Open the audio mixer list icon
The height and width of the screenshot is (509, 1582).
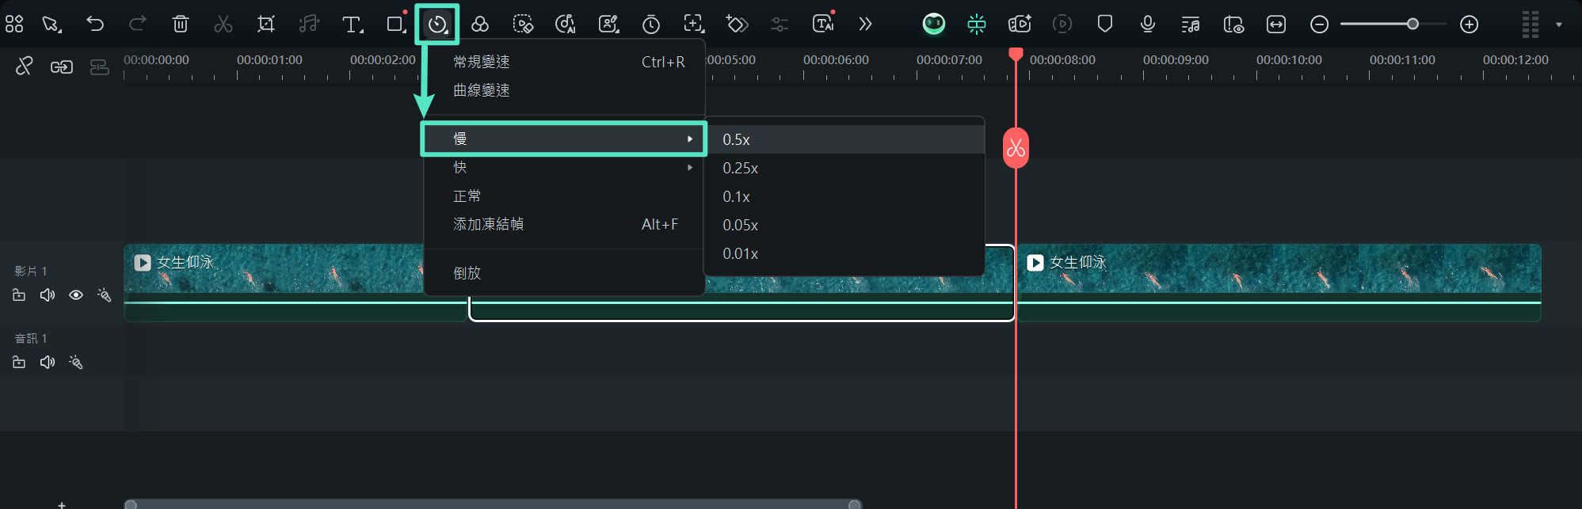click(x=1191, y=25)
